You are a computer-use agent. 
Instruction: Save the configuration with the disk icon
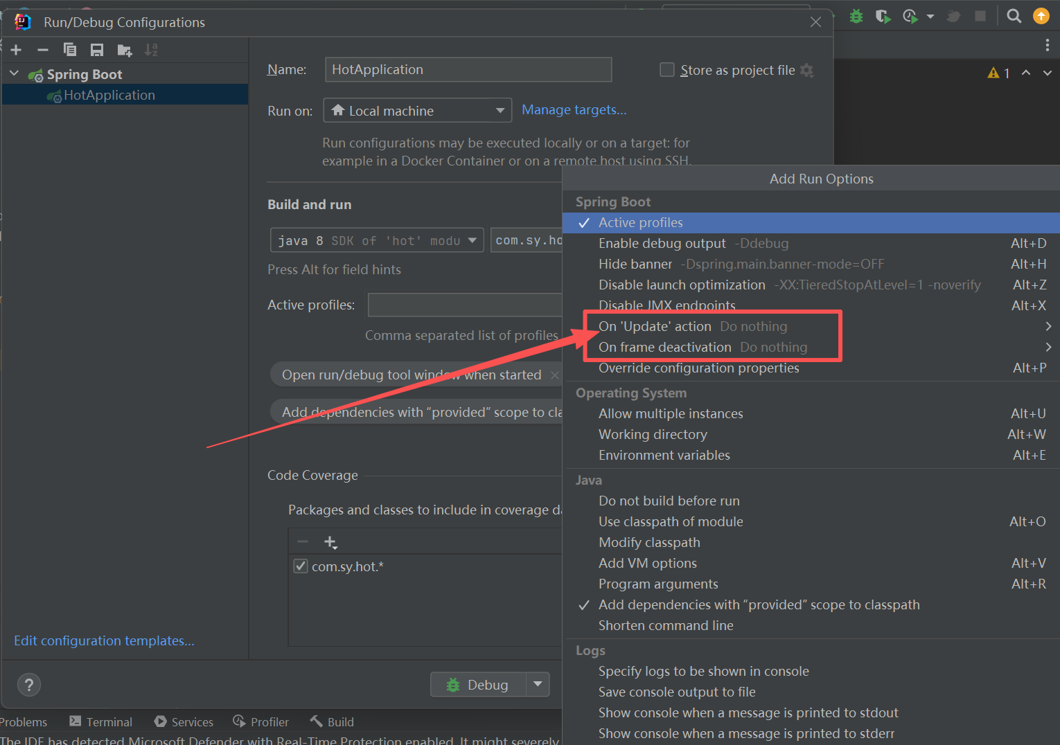click(x=97, y=50)
